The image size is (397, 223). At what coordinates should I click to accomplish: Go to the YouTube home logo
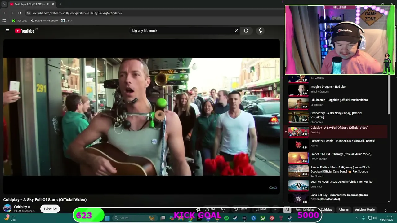(25, 31)
